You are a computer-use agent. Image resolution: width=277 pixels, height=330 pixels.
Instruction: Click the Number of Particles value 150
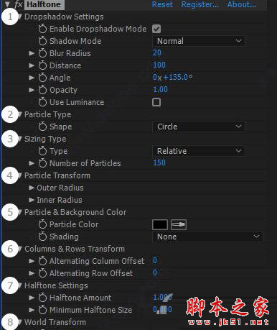coord(159,162)
